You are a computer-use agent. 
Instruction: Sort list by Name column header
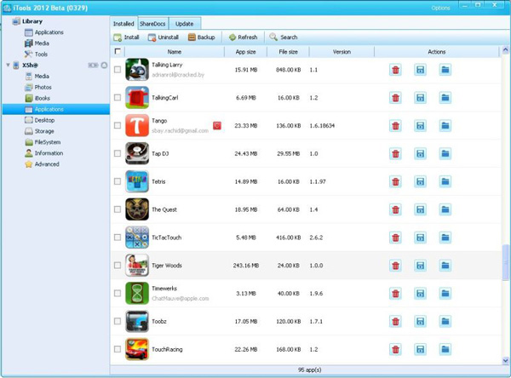[175, 52]
